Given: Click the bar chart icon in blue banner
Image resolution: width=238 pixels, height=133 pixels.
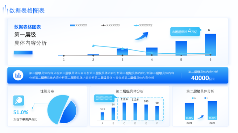Looking at the screenshot, I should click(18, 75).
